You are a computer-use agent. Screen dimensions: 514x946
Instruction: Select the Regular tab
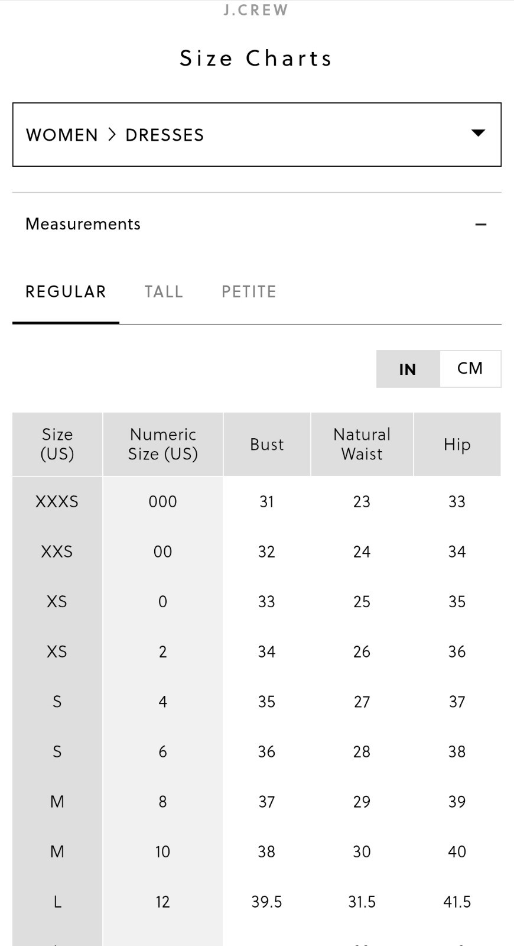(66, 292)
